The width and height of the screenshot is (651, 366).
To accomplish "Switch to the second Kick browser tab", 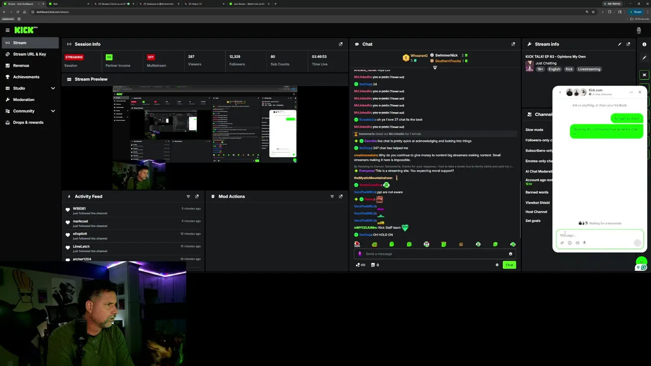I will tap(69, 4).
